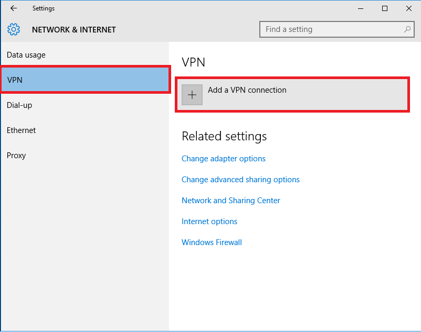421x332 pixels.
Task: Open the Windows Firewall link
Action: 212,242
